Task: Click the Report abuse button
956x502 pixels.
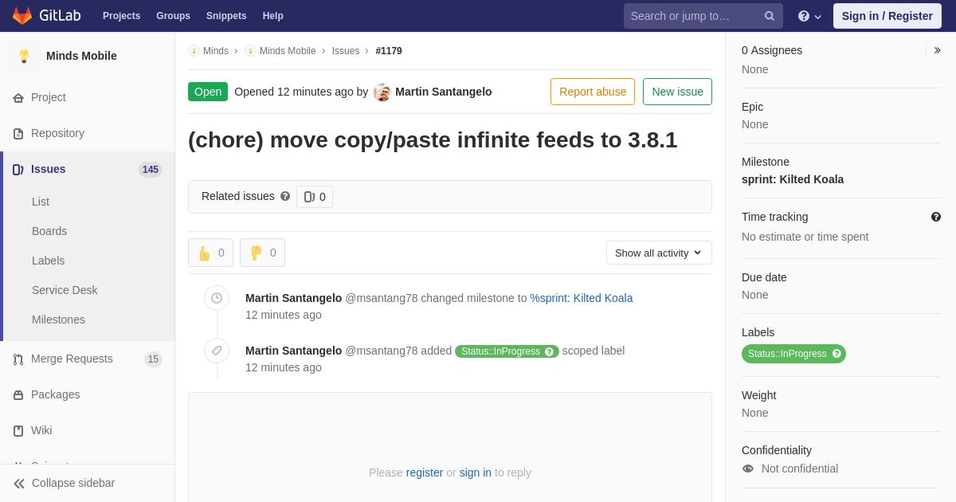Action: [593, 92]
